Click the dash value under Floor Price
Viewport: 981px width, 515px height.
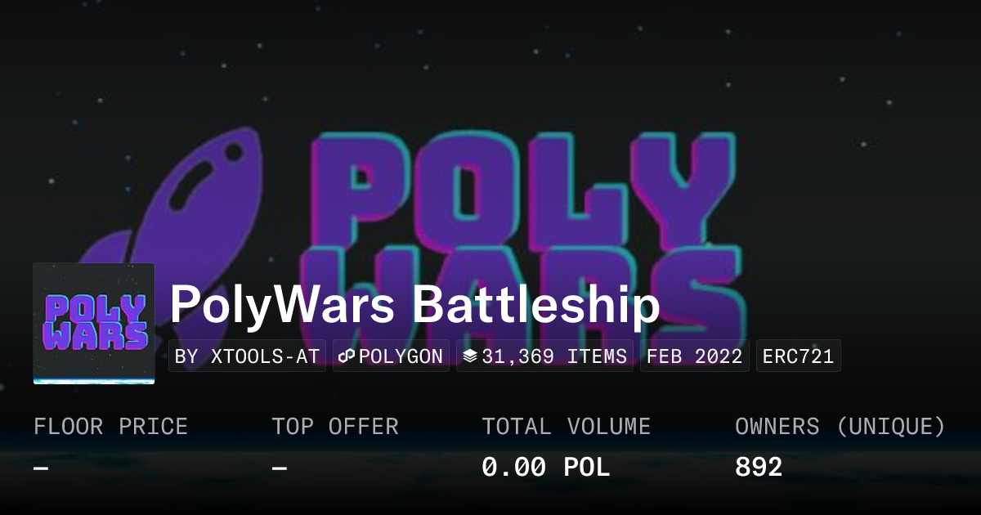[x=41, y=468]
